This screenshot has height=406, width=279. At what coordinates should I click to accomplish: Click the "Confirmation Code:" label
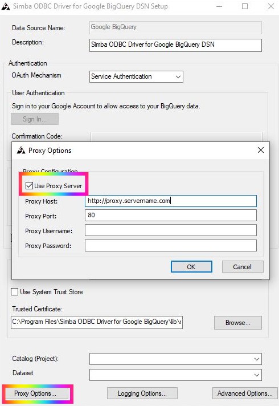(x=37, y=136)
